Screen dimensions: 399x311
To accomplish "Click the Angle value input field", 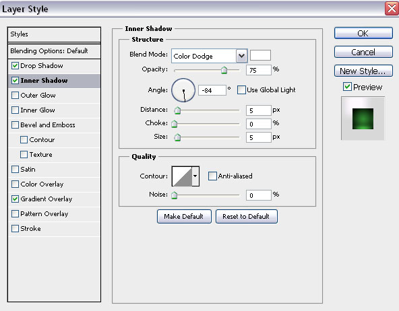I will click(x=212, y=90).
